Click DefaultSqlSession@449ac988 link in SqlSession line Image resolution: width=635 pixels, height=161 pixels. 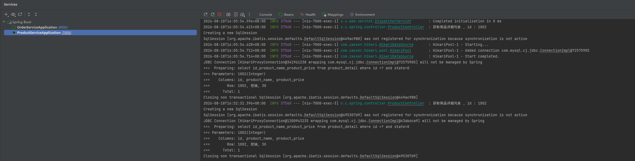click(332, 39)
